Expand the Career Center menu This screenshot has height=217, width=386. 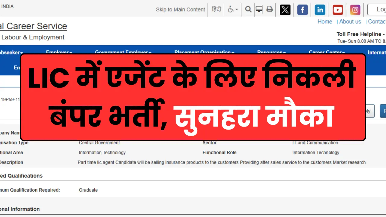click(x=327, y=52)
